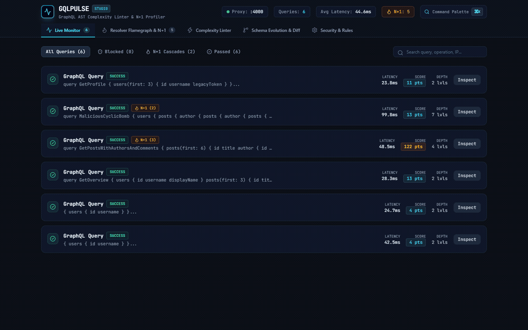Inspect the GetProfile query
This screenshot has height=330, width=528.
[467, 80]
